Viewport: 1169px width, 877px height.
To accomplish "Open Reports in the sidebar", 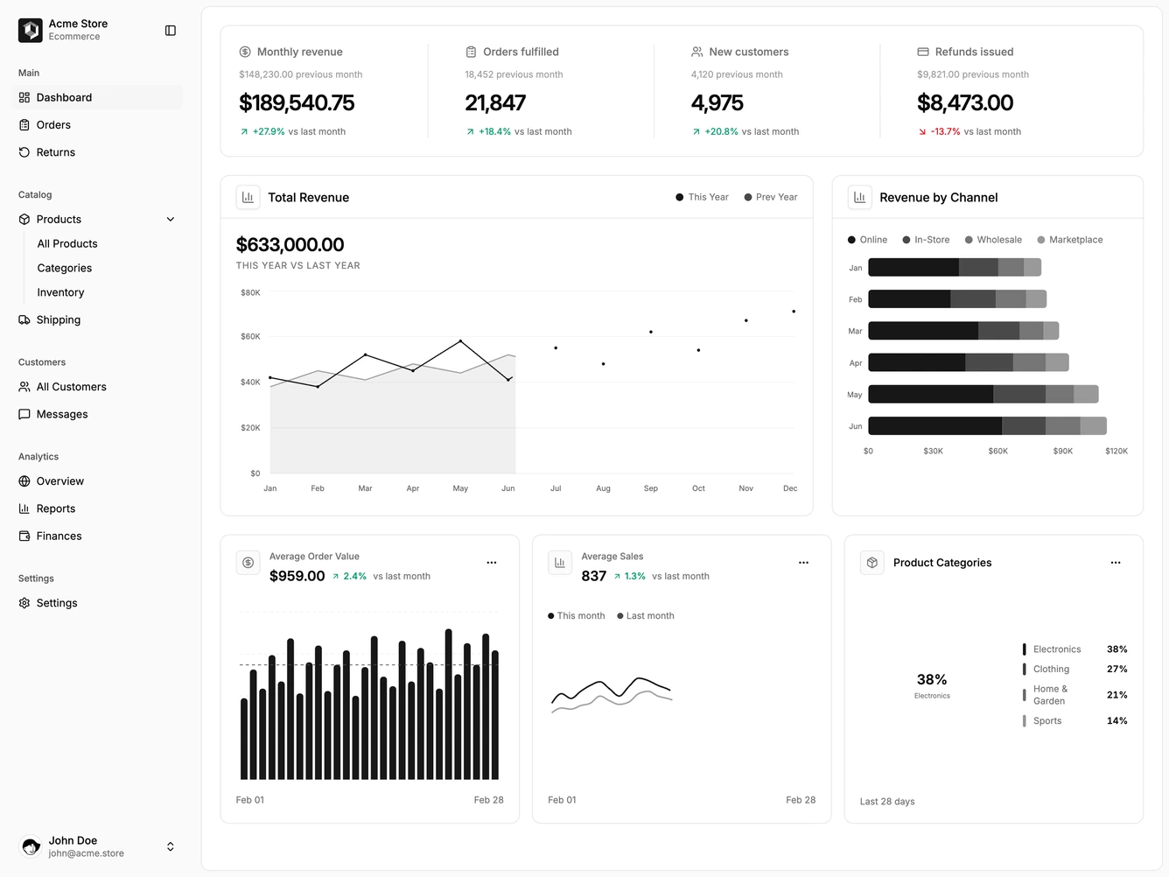I will pos(97,509).
